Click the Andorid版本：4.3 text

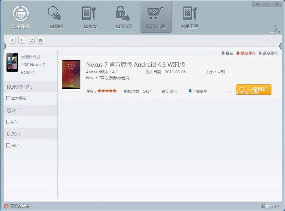102,72
